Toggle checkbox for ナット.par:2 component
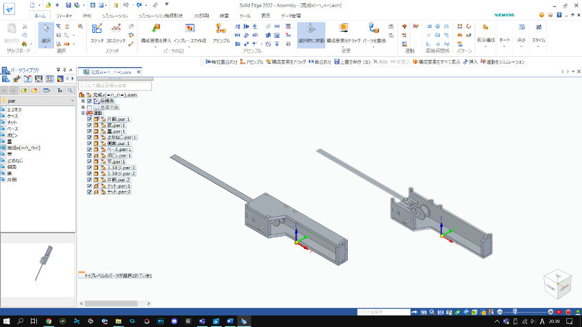 pos(90,192)
